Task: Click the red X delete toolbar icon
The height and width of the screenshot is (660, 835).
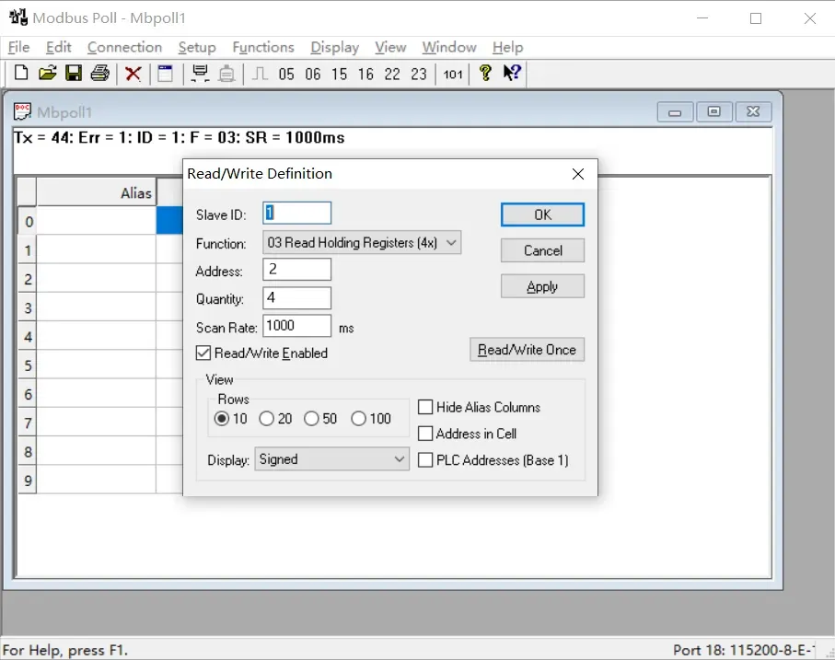Action: 133,74
